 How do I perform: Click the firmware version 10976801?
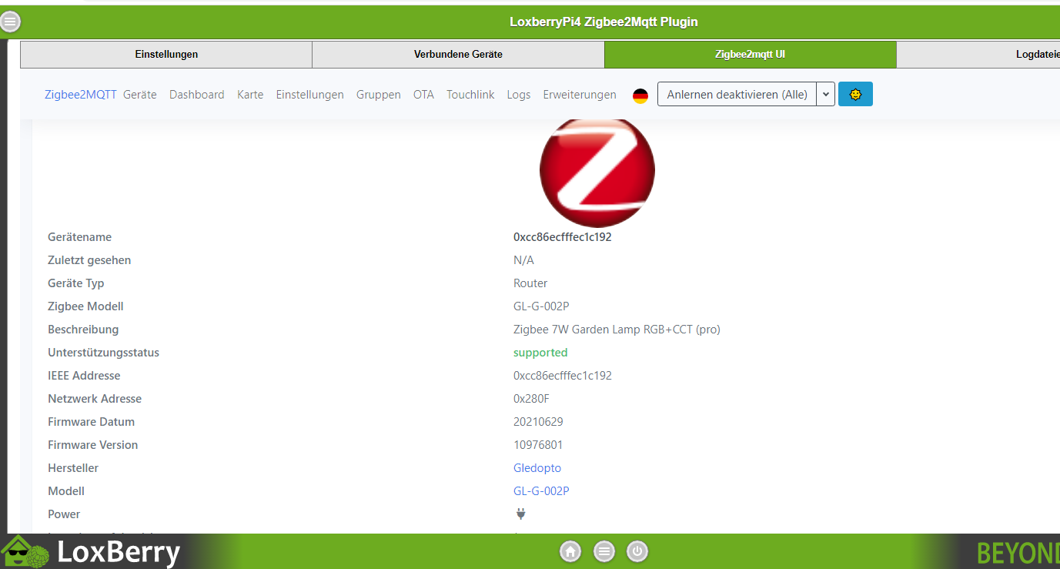538,445
